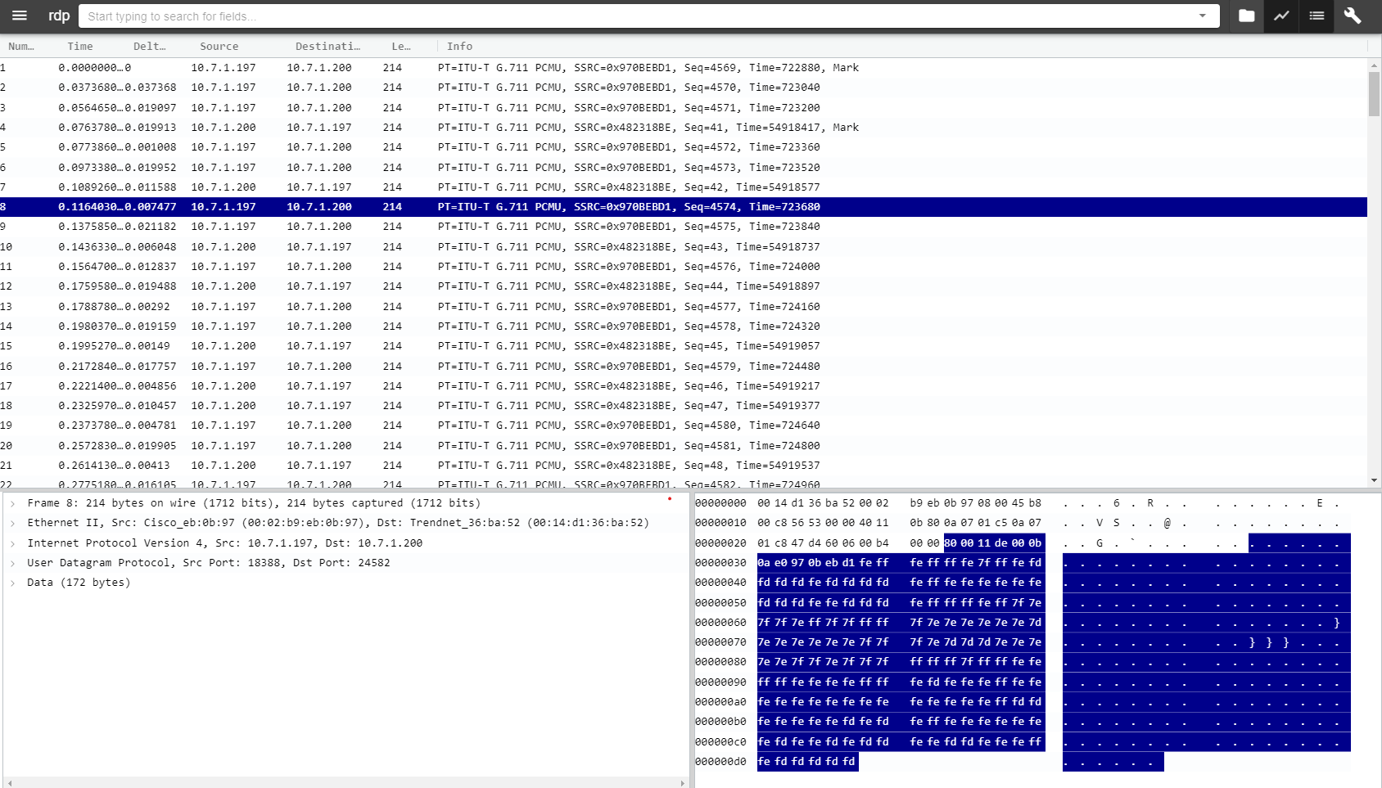Select packet 20 with Seq=4581
Viewport: 1382px width, 788px height.
point(684,446)
